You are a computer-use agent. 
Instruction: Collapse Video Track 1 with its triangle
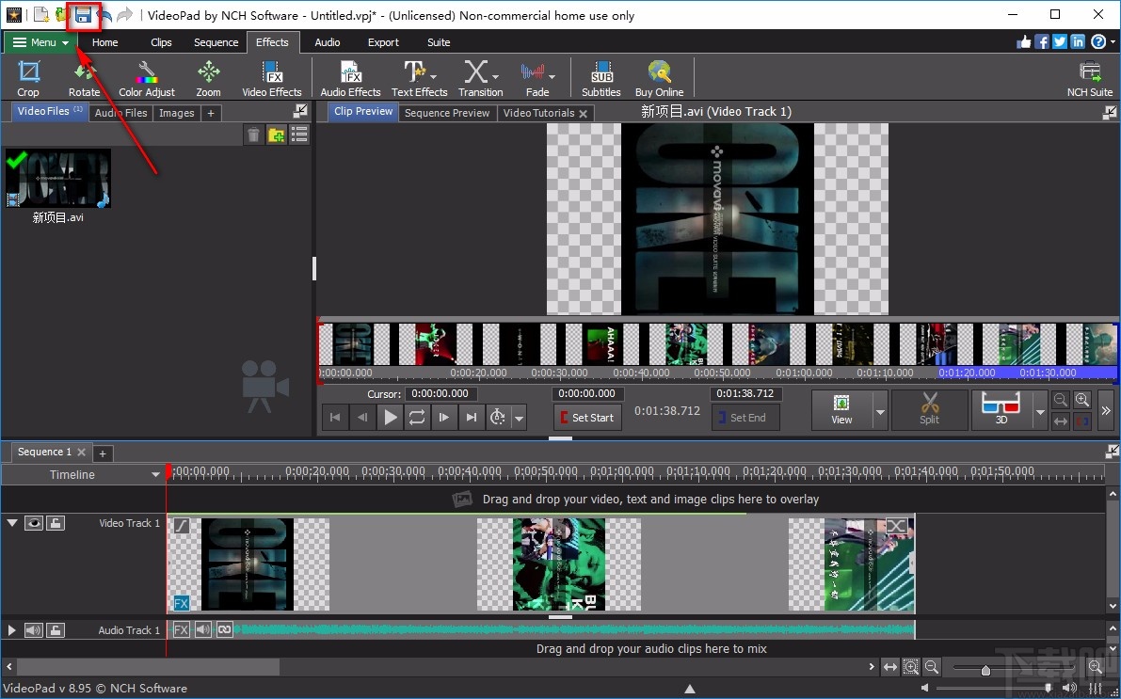click(11, 523)
